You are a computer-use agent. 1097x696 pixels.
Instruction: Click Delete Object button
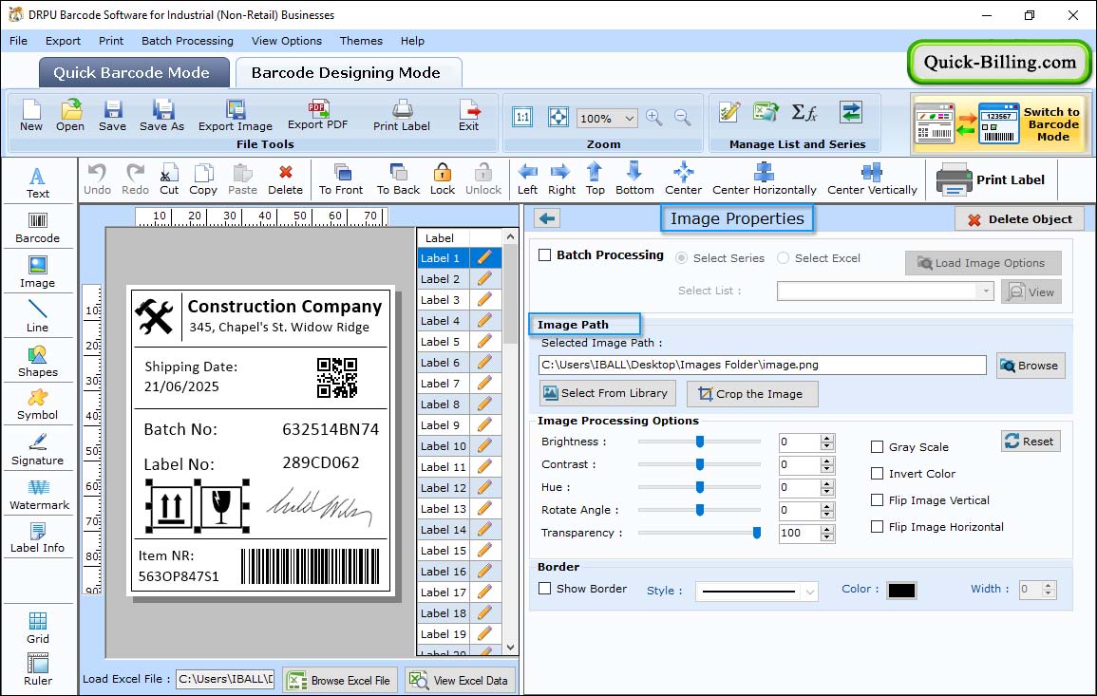(1019, 219)
